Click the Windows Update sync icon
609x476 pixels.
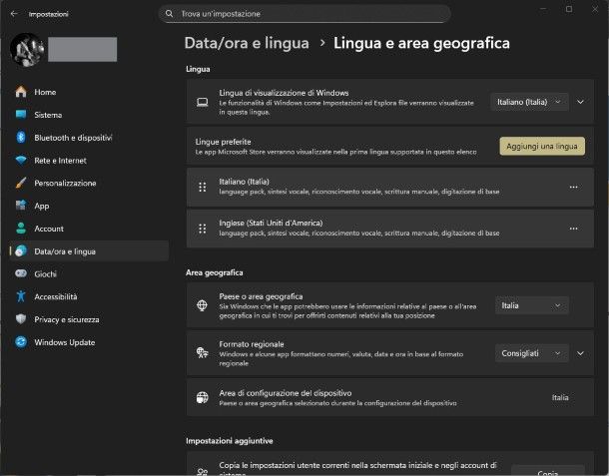[x=21, y=342]
